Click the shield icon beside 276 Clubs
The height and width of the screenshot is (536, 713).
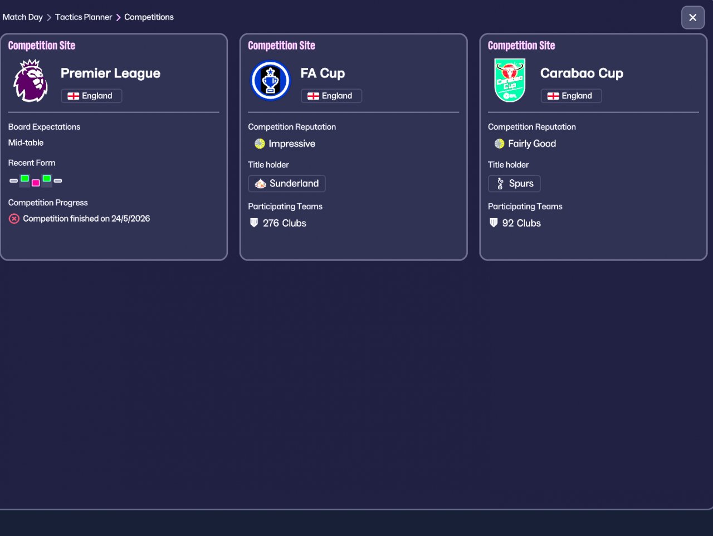(254, 223)
